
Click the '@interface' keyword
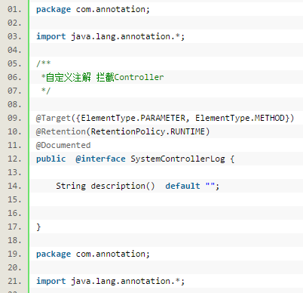[x=100, y=159]
